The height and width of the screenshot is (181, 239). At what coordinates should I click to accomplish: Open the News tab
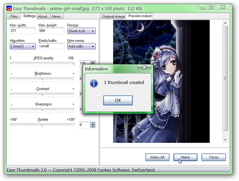tap(56, 16)
